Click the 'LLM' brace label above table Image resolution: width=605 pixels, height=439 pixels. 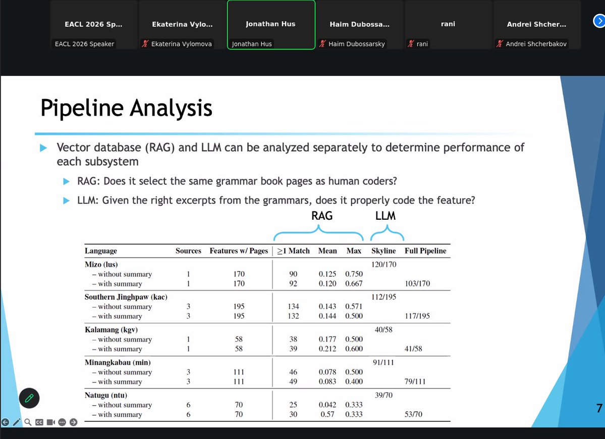click(386, 216)
